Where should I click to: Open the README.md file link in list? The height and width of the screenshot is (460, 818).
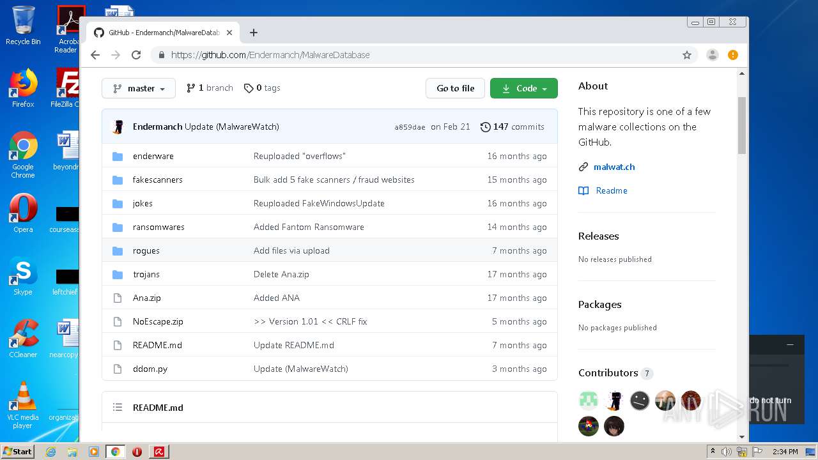[x=157, y=345]
